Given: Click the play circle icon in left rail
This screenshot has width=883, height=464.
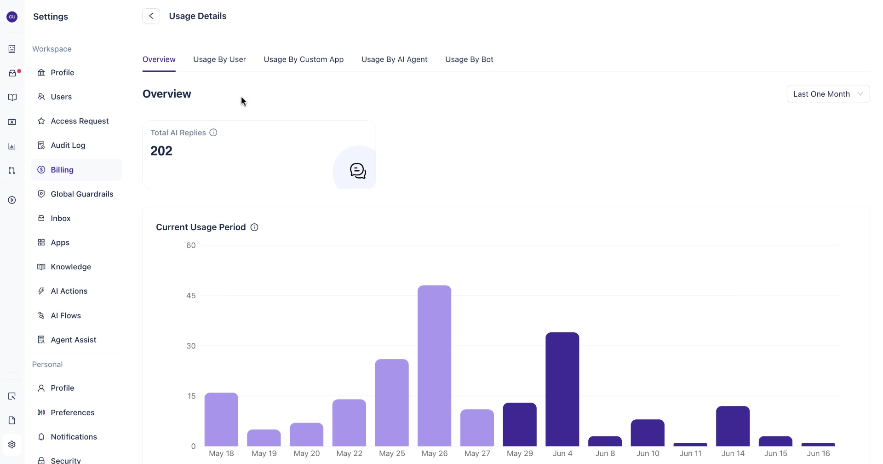Looking at the screenshot, I should point(12,200).
